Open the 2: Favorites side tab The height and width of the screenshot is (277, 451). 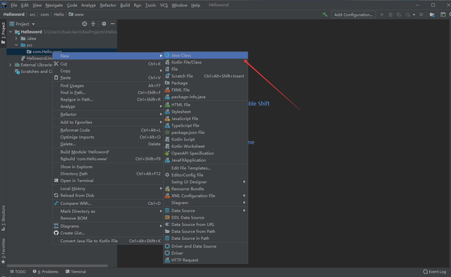pos(3,251)
